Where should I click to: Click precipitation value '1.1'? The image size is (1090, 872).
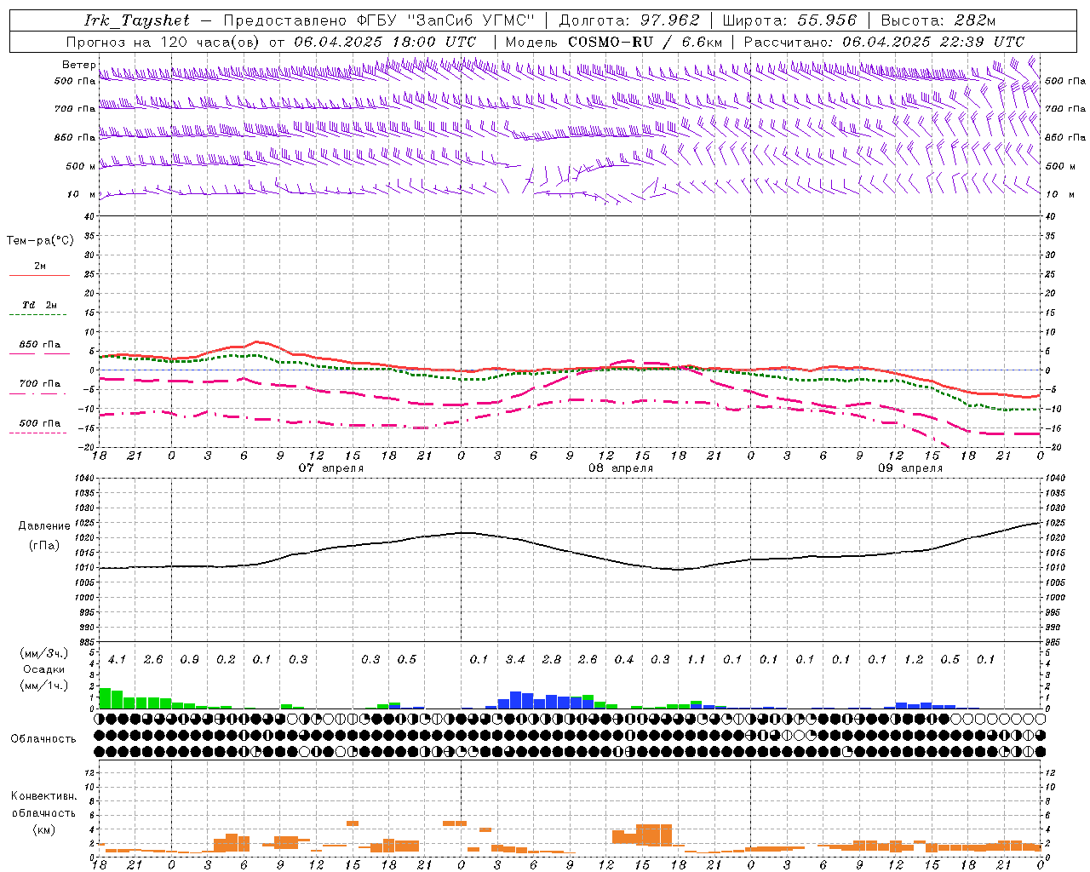pos(697,660)
